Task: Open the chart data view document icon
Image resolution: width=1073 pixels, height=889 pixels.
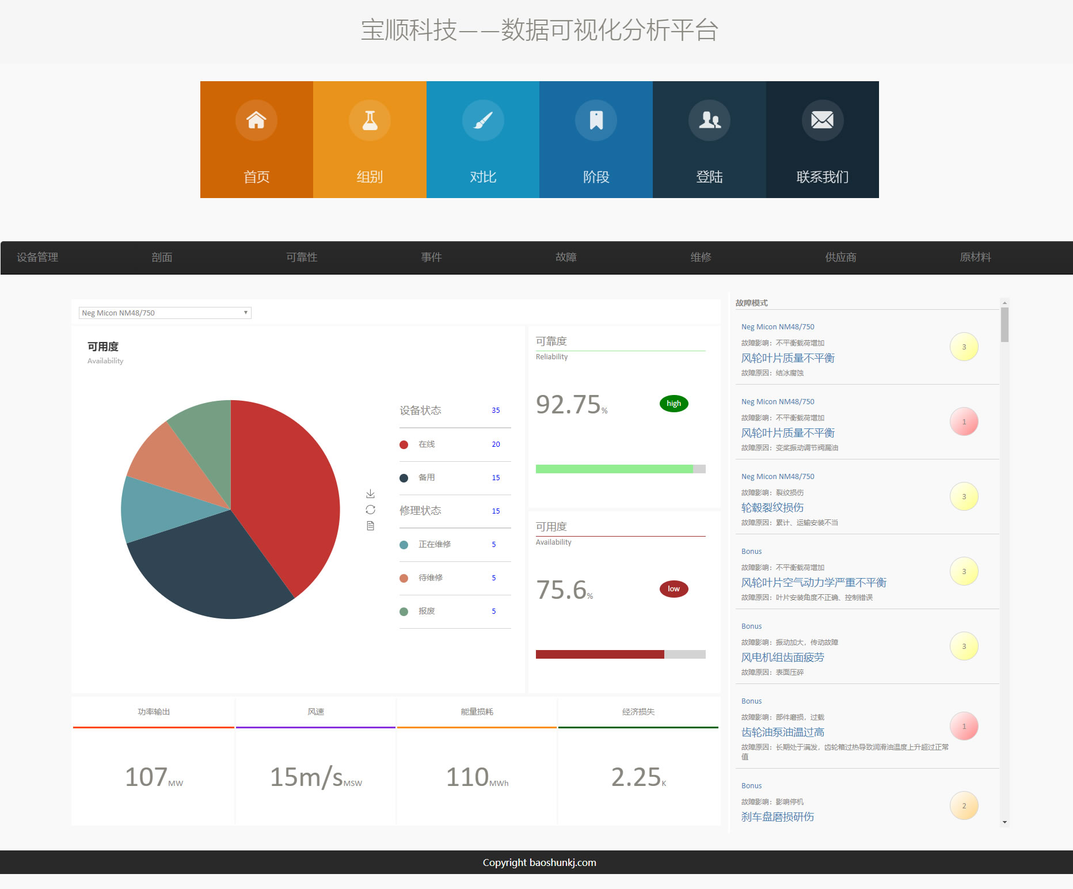Action: [371, 525]
